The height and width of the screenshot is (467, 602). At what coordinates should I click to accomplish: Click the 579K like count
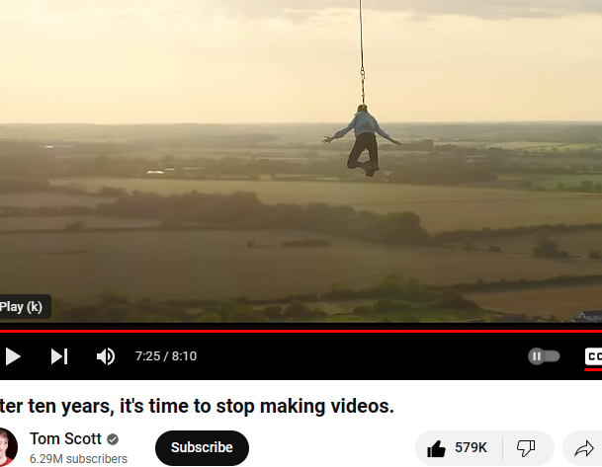point(471,448)
